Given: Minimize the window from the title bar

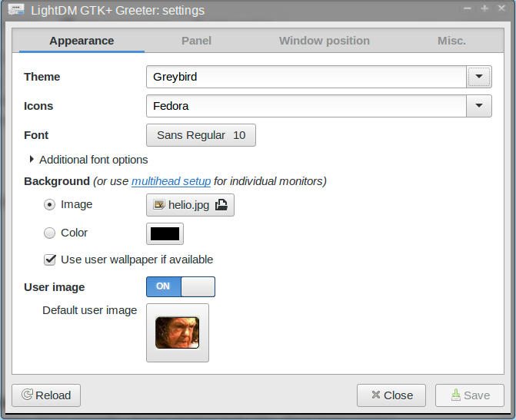Looking at the screenshot, I should click(468, 8).
